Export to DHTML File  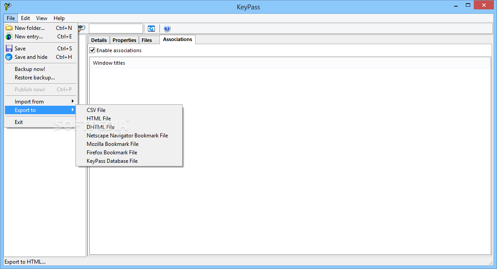coord(129,127)
